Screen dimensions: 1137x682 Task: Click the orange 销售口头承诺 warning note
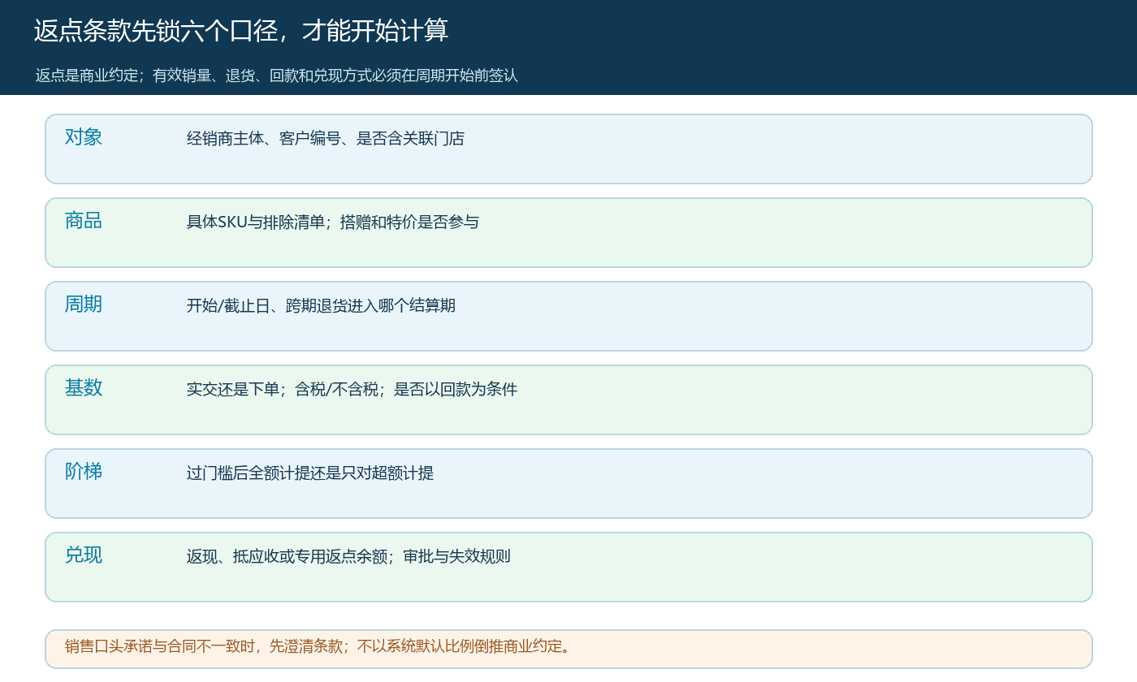568,649
